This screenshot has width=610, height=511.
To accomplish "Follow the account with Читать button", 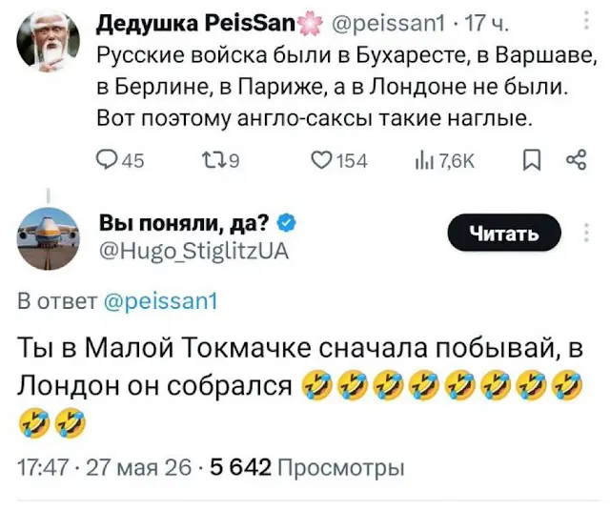I will (x=504, y=233).
